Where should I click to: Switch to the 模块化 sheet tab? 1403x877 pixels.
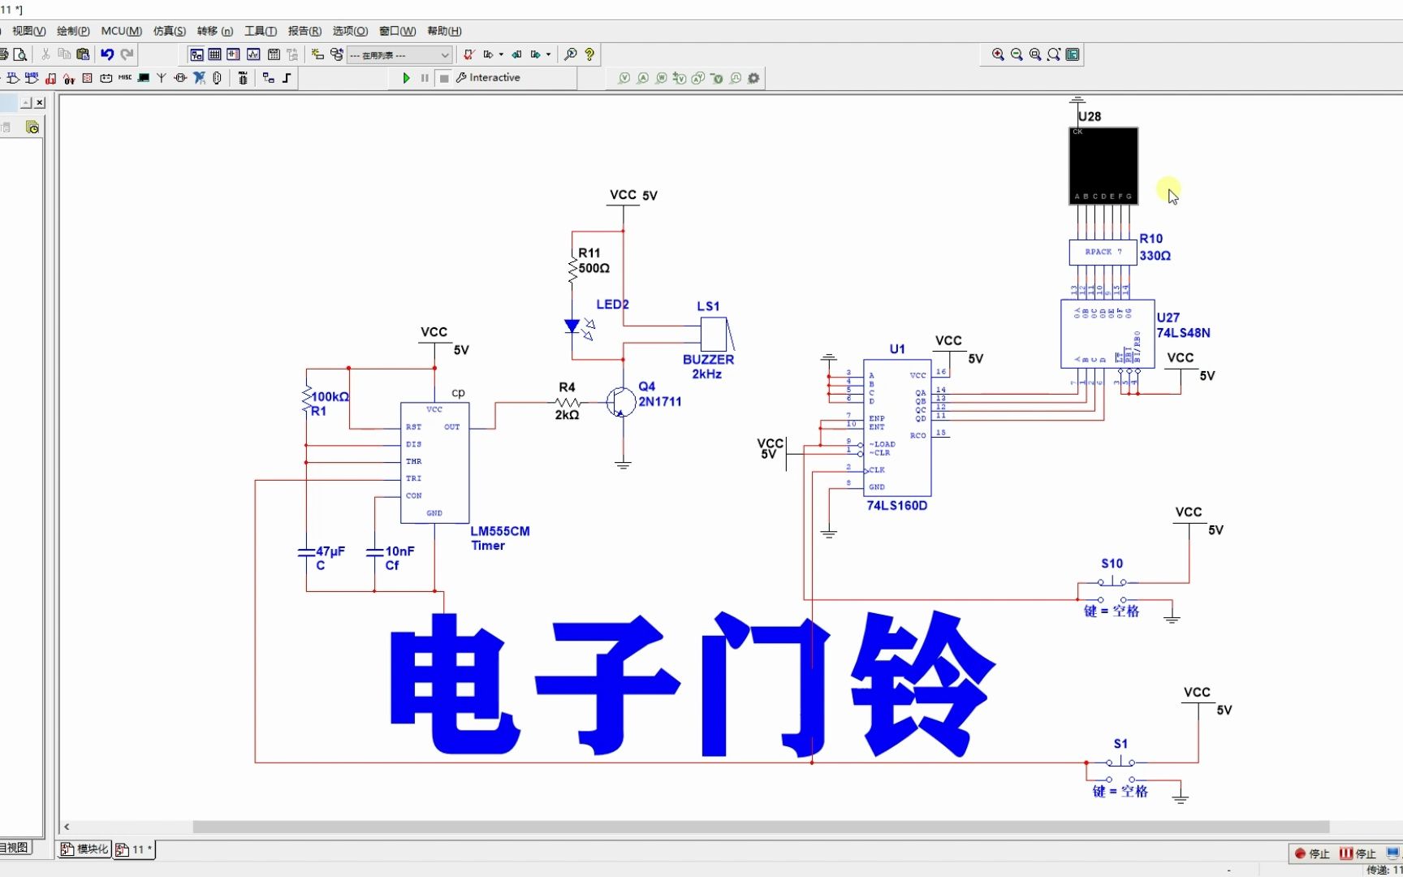84,849
